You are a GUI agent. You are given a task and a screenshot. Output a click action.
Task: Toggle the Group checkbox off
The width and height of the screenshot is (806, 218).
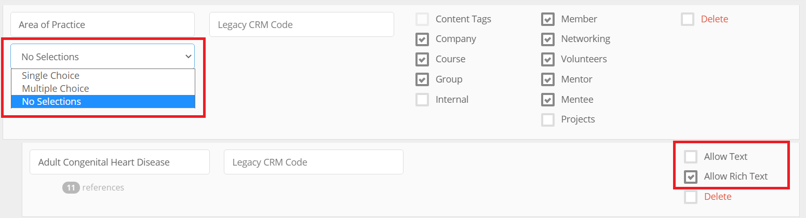422,79
